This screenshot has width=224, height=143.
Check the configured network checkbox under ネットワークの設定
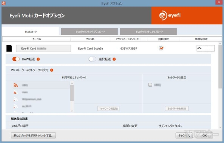coord(150,85)
